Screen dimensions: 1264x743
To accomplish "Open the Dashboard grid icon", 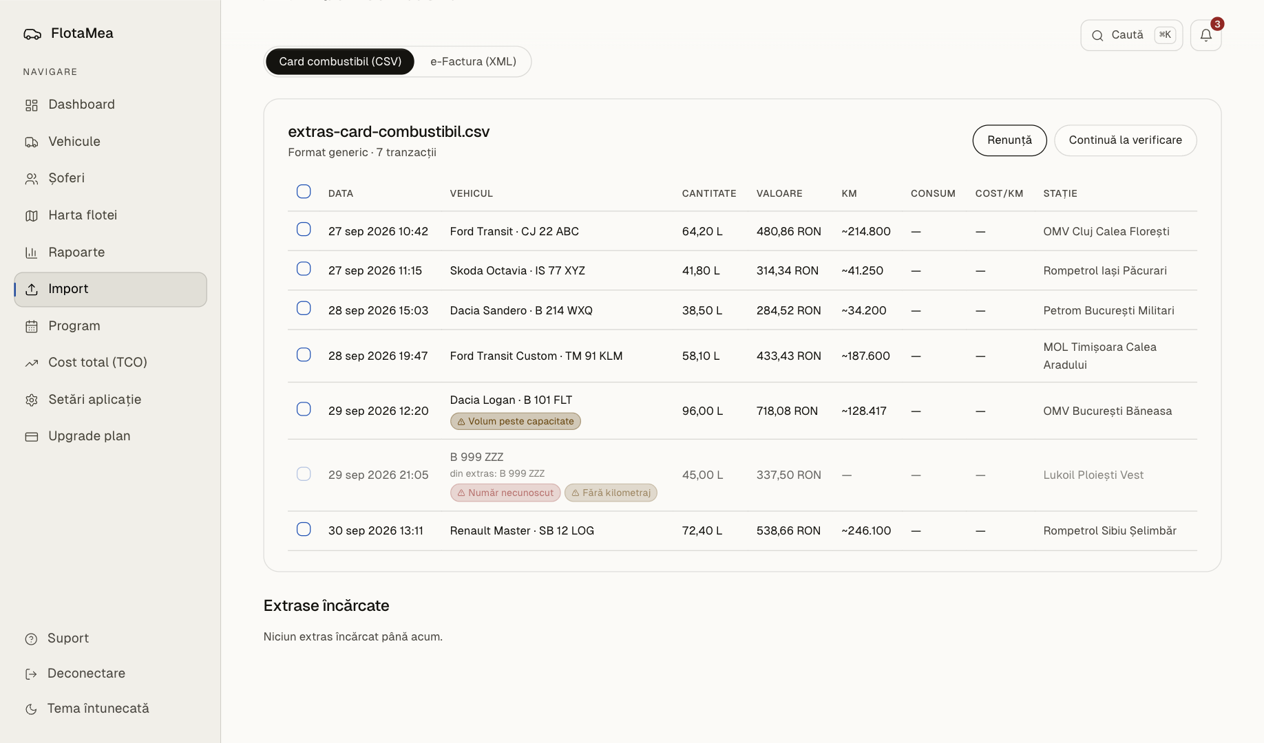I will point(32,105).
